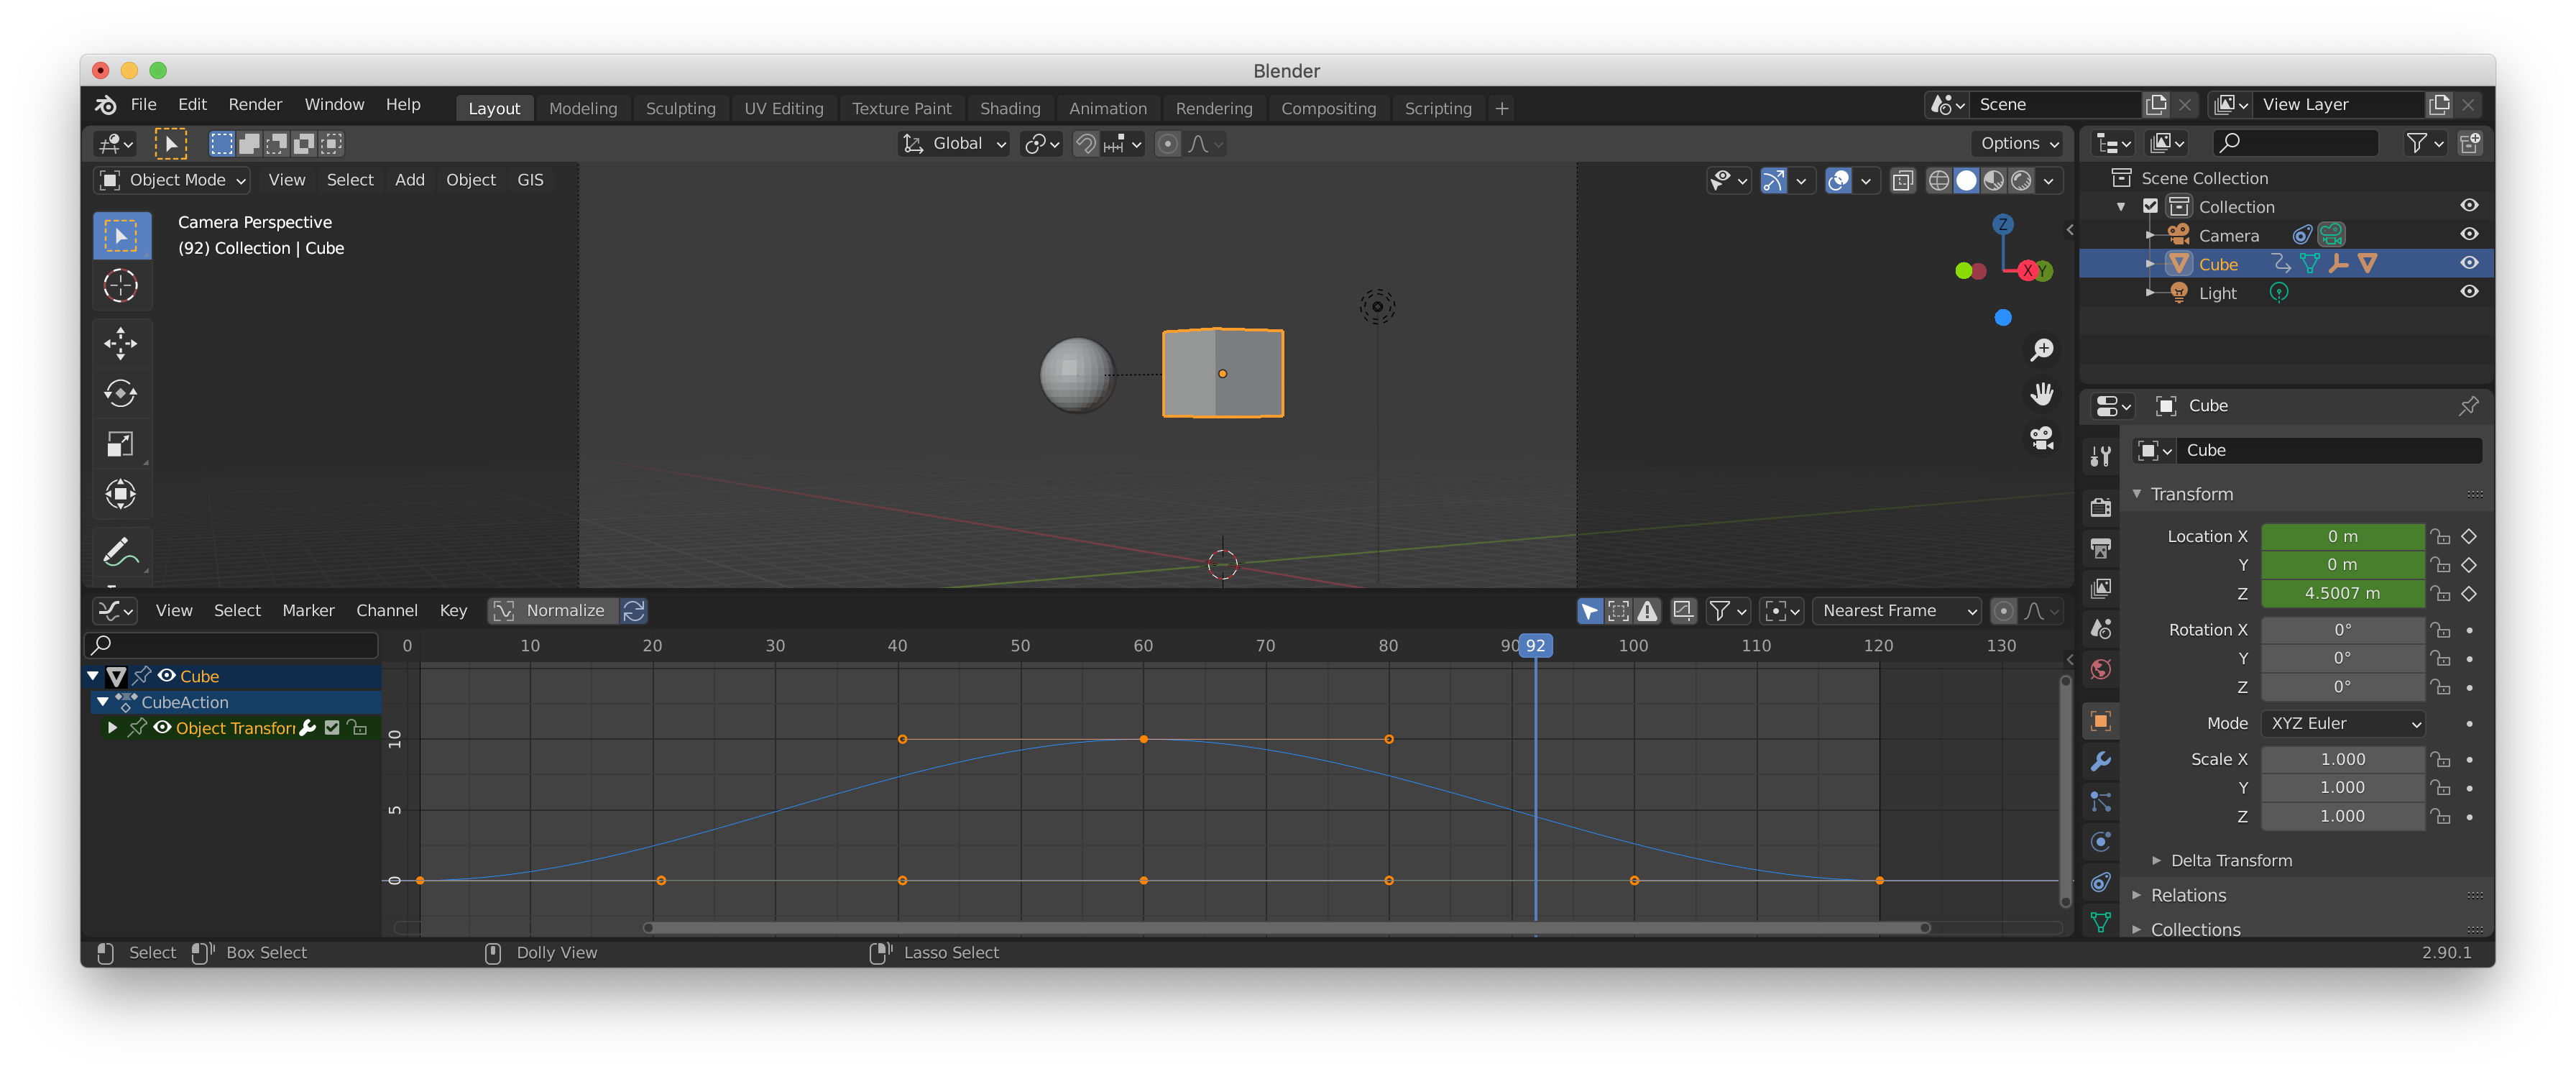2576x1074 pixels.
Task: Add a new workspace with the plus button
Action: pos(1501,108)
